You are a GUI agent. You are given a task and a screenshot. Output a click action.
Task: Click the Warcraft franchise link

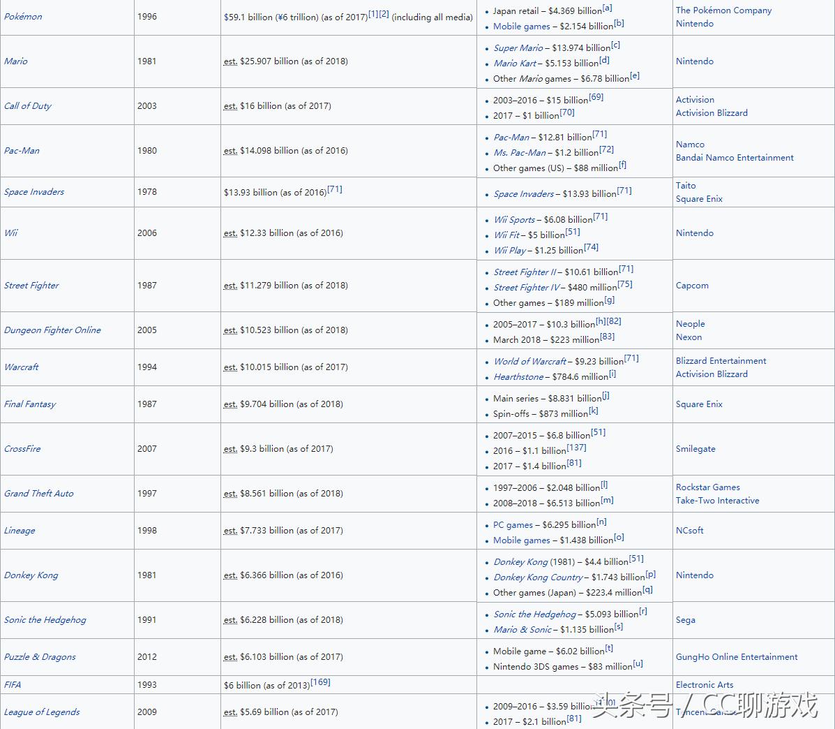pos(22,367)
